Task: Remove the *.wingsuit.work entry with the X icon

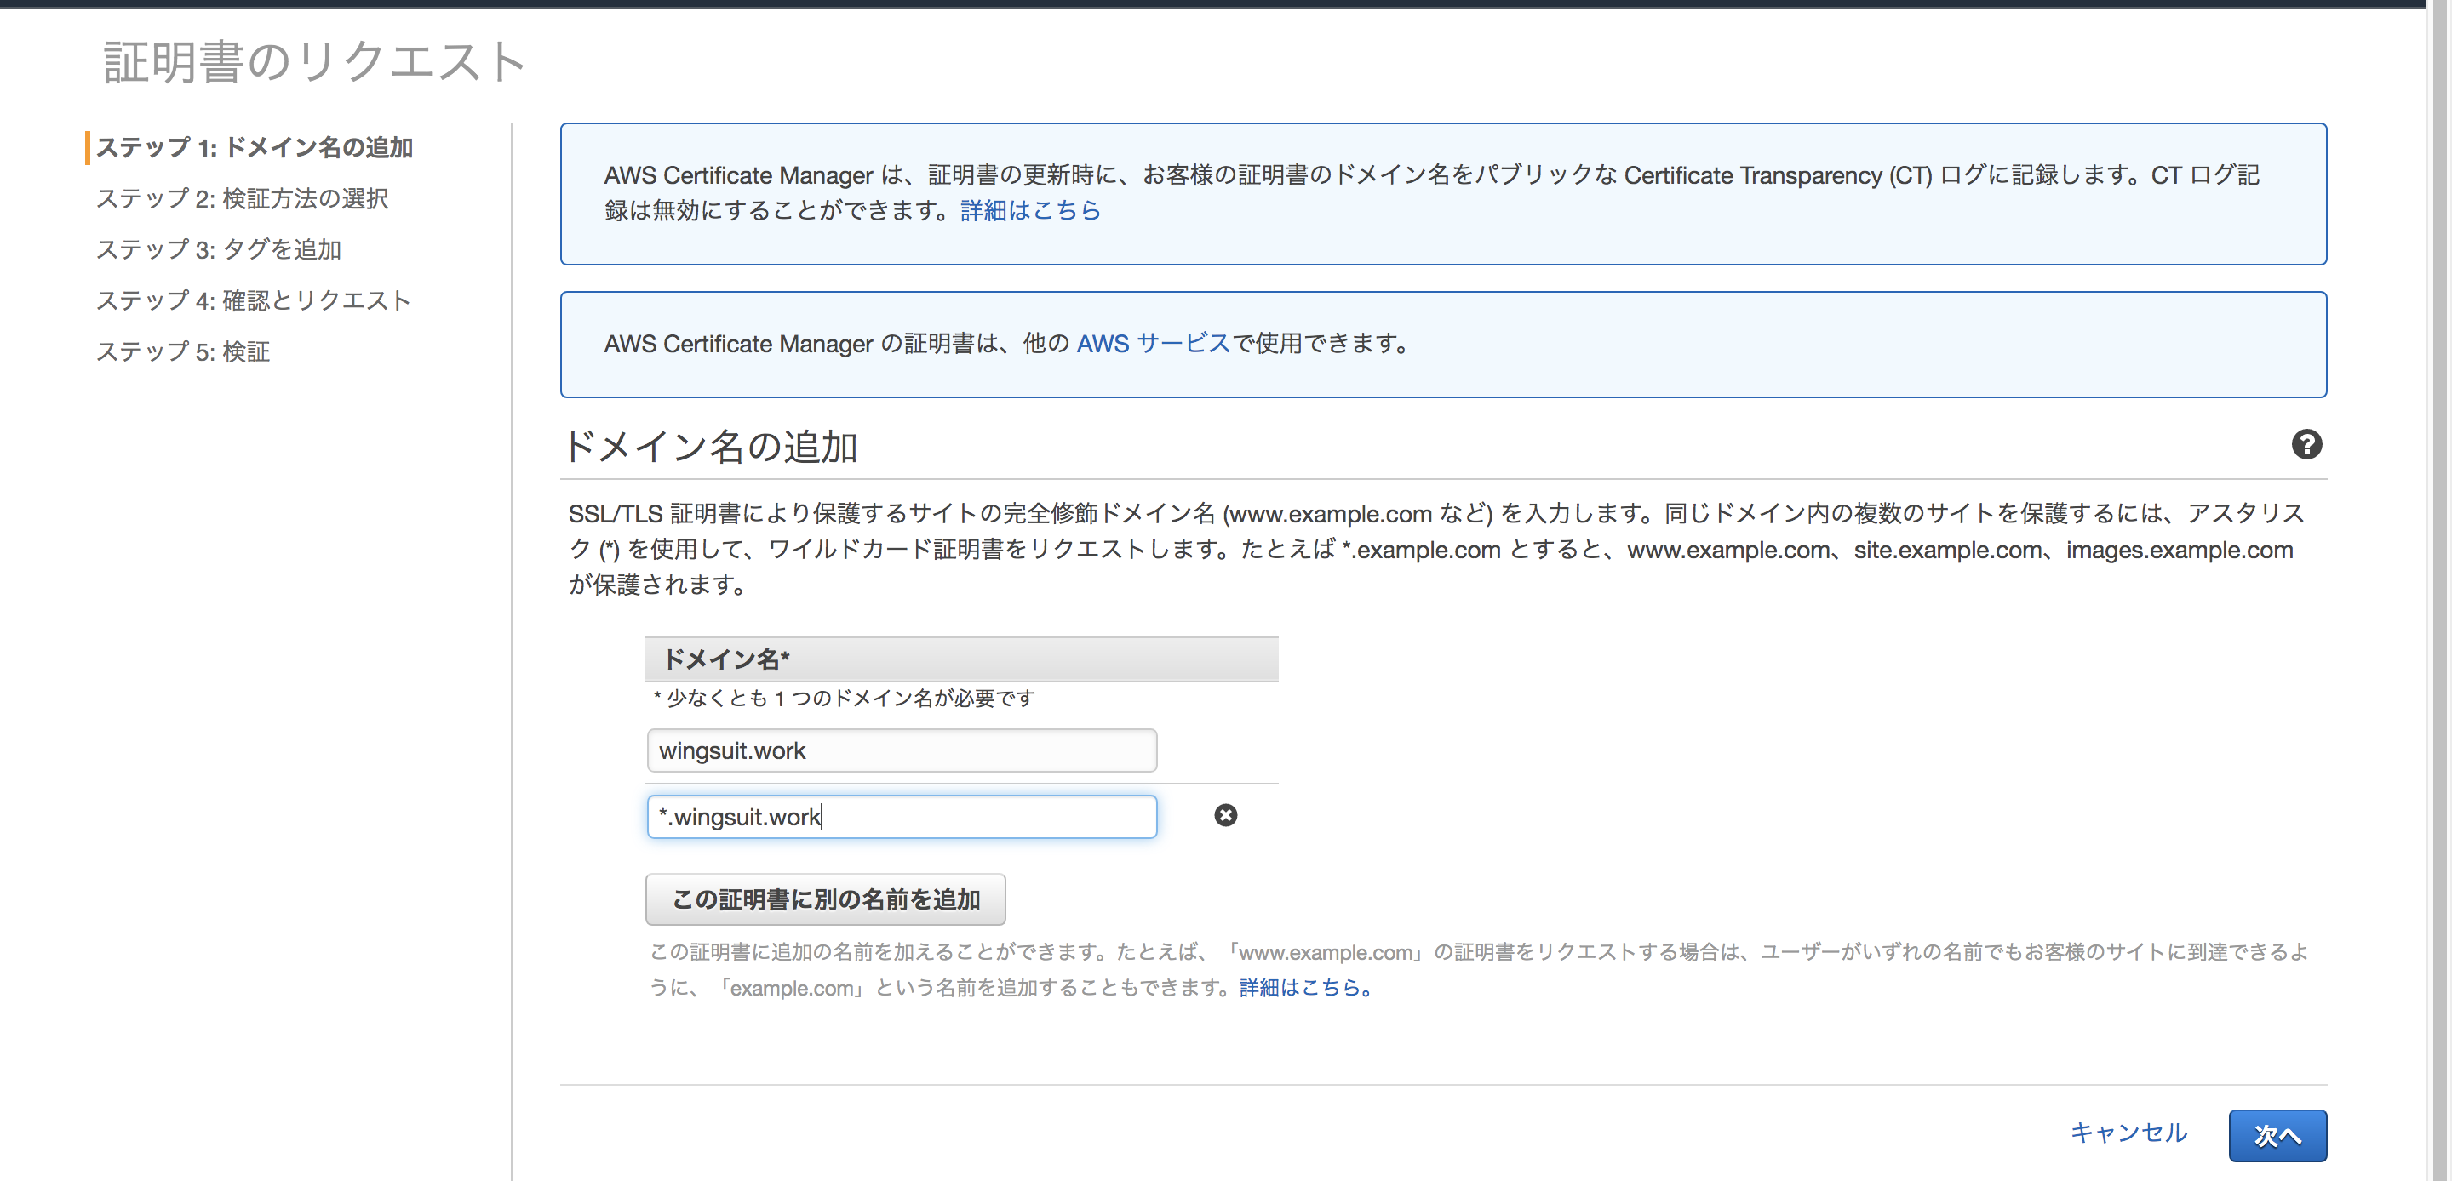Action: point(1226,816)
